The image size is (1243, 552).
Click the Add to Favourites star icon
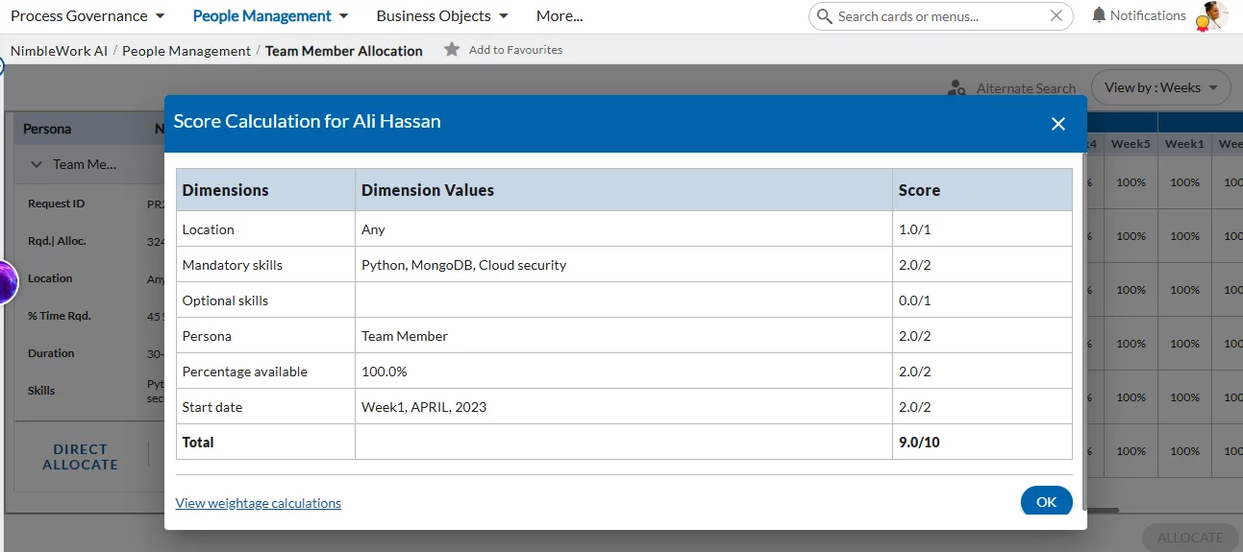point(452,50)
